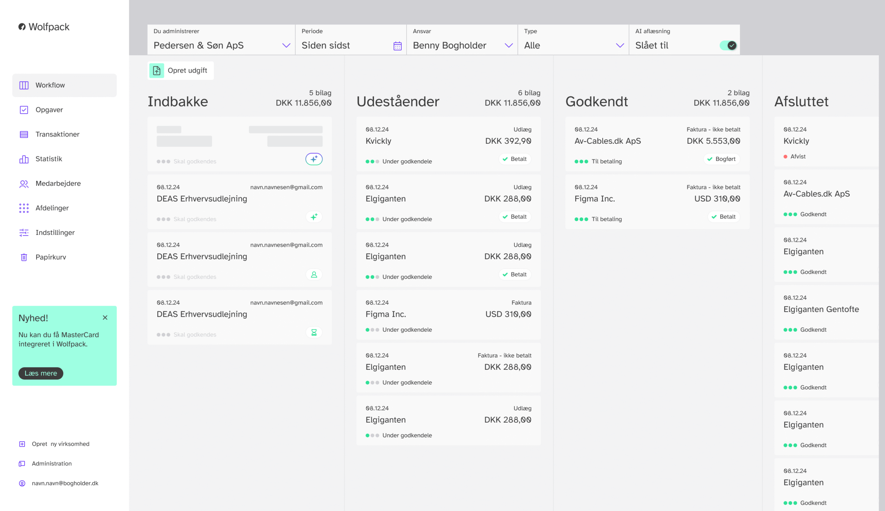This screenshot has width=885, height=511.
Task: Click '6 bilag' count in Udeståender
Action: (x=529, y=93)
